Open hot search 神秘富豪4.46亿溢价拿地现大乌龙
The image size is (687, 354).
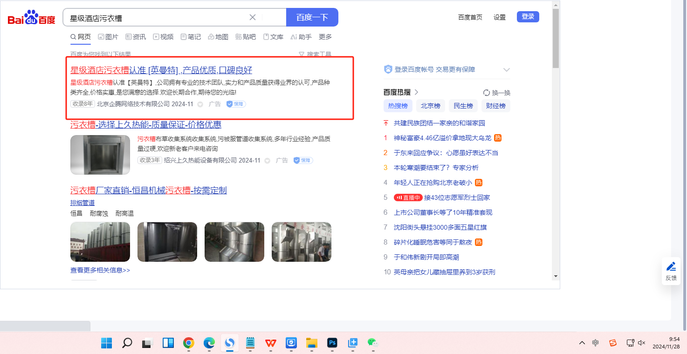pos(442,138)
